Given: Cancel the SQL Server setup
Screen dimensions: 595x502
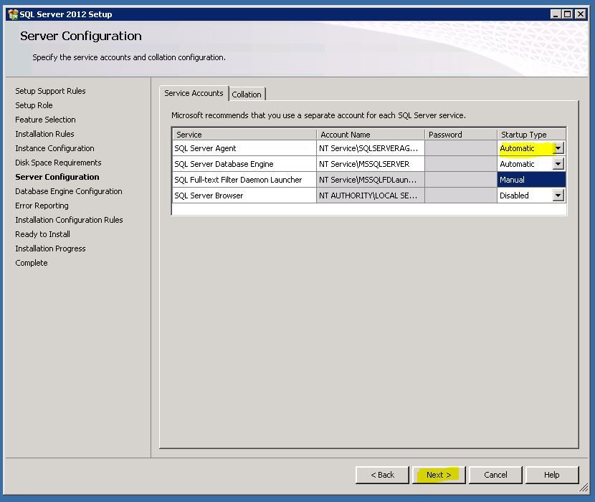Looking at the screenshot, I should point(495,475).
